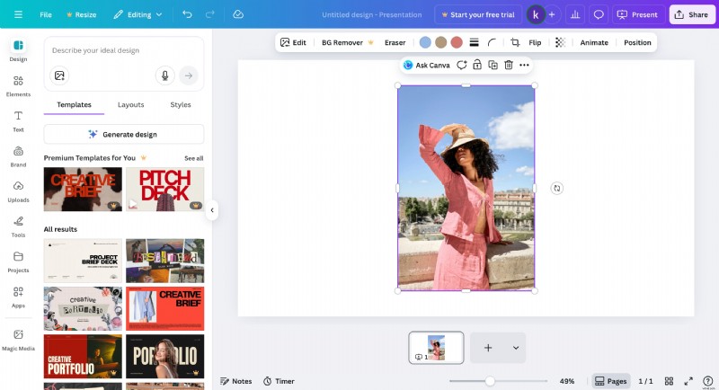719x390 pixels.
Task: Collapse the left side panel
Action: click(x=212, y=210)
